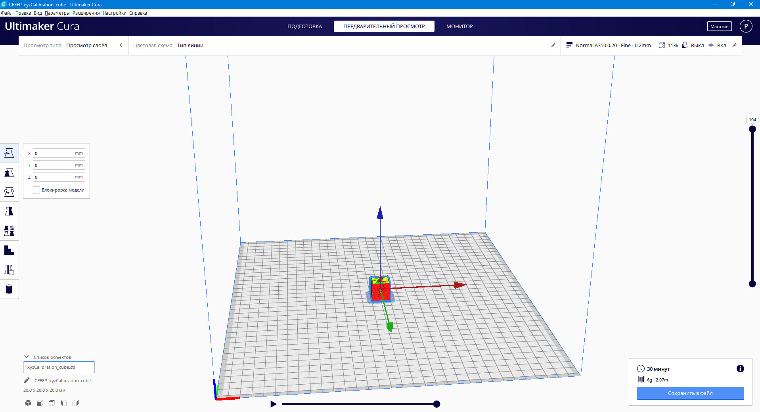This screenshot has height=412, width=760.
Task: Select the Mirror tool icon
Action: point(9,211)
